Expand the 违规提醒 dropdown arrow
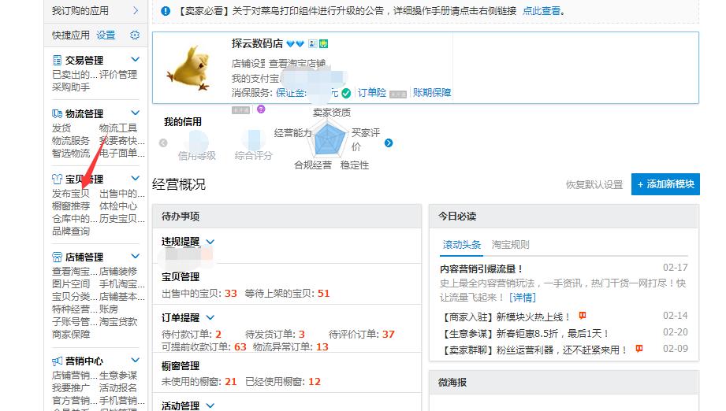The height and width of the screenshot is (411, 726). [210, 242]
